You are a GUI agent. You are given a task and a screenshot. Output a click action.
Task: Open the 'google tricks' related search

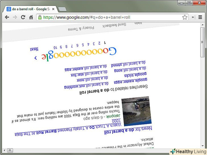(x=135, y=75)
